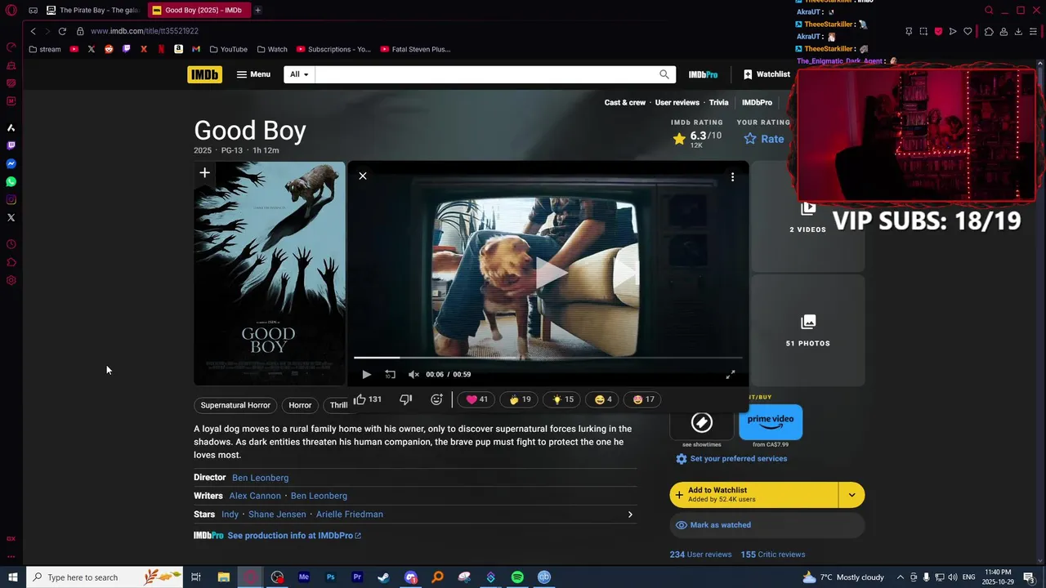Viewport: 1046px width, 588px height.
Task: Open writer Alex Cannon's page
Action: (x=255, y=496)
